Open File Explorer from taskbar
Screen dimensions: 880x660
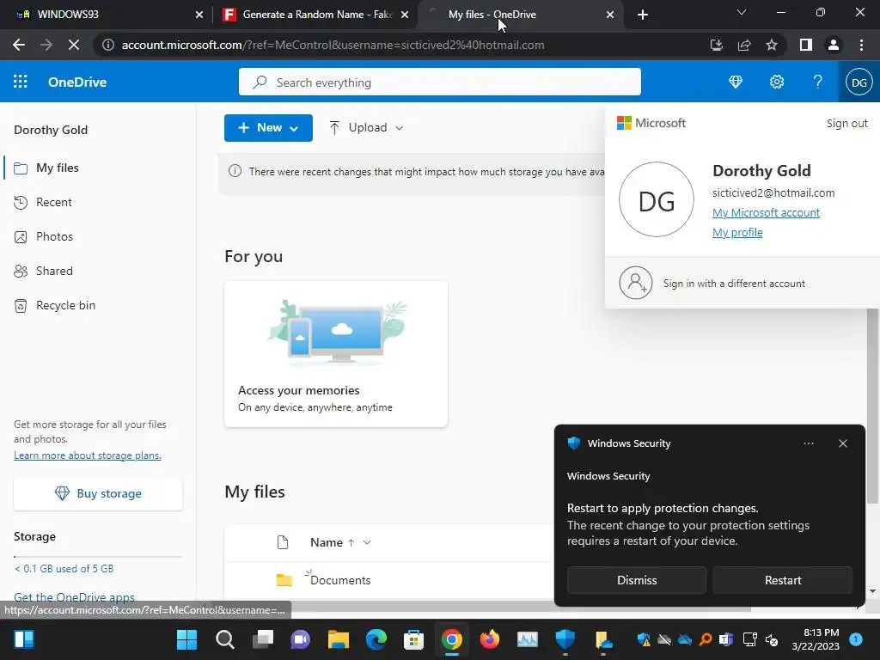click(x=339, y=639)
